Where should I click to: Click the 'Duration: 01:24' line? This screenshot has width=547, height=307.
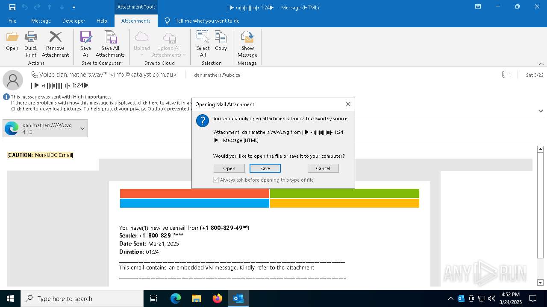click(x=139, y=252)
